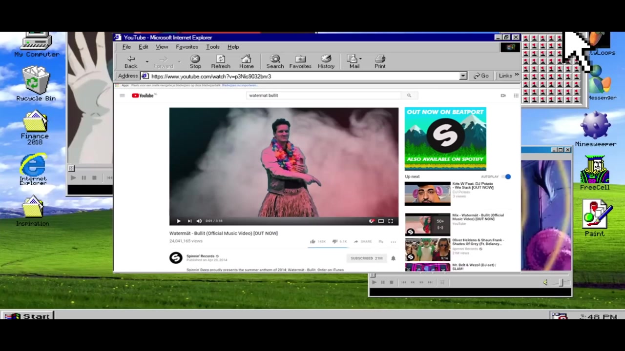Stop the page from loading
Image resolution: width=625 pixels, height=351 pixels.
click(195, 62)
